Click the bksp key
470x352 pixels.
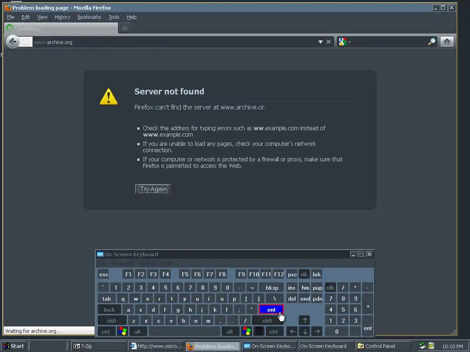click(x=272, y=287)
